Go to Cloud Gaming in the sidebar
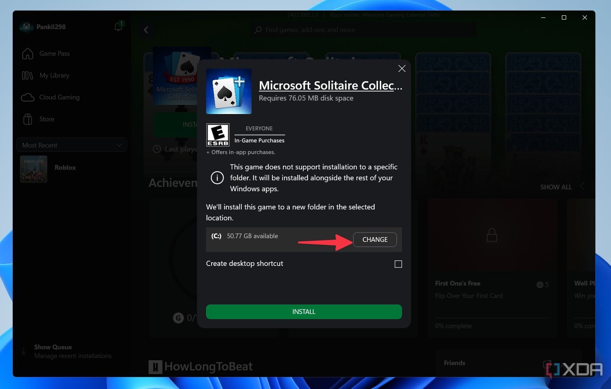 [x=59, y=97]
